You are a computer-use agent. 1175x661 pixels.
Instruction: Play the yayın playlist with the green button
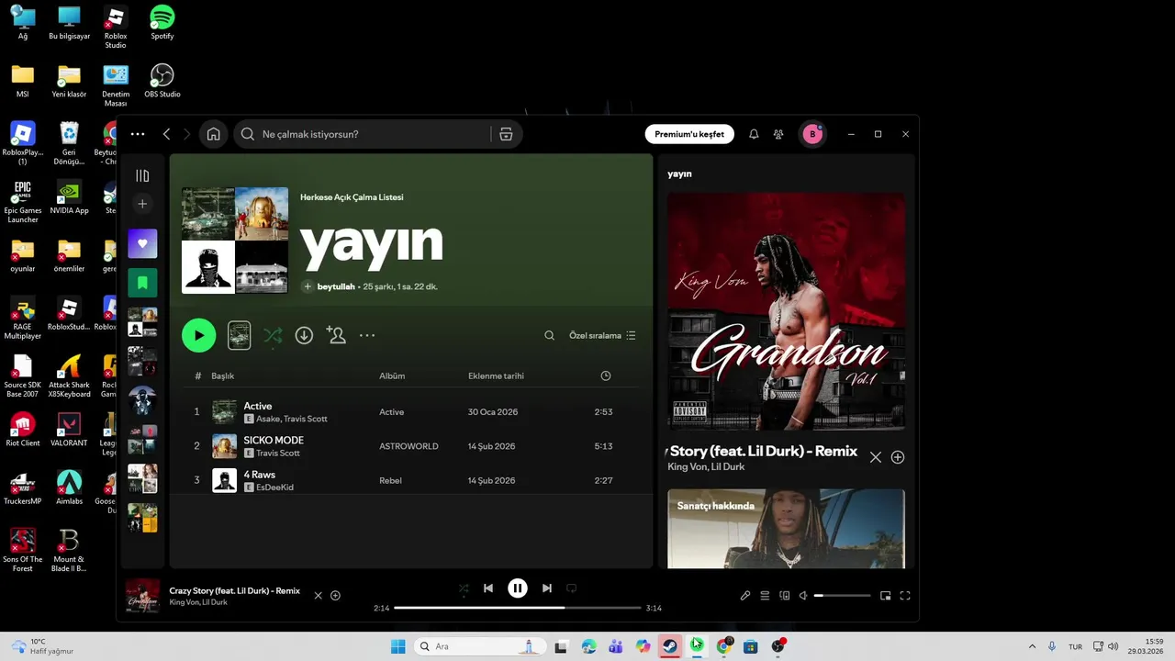(199, 336)
